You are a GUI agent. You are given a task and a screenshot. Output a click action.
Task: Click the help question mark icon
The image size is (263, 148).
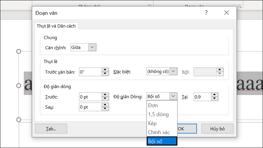click(x=206, y=13)
